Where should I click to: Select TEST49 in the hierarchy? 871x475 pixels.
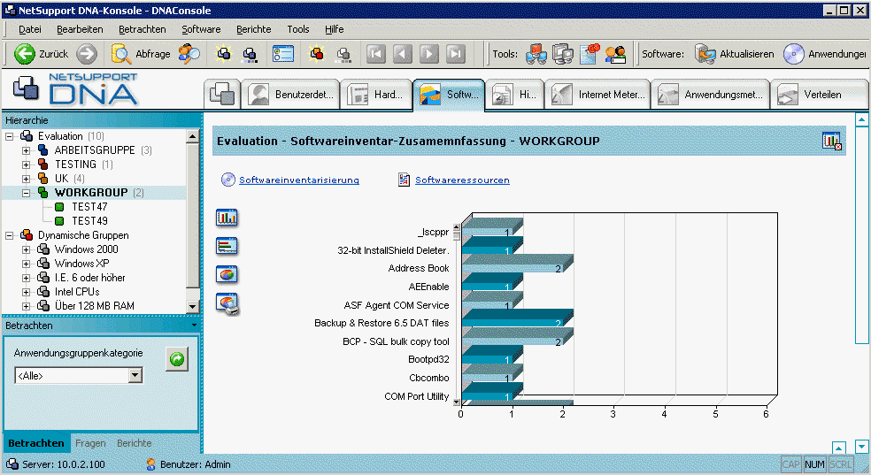click(x=89, y=221)
